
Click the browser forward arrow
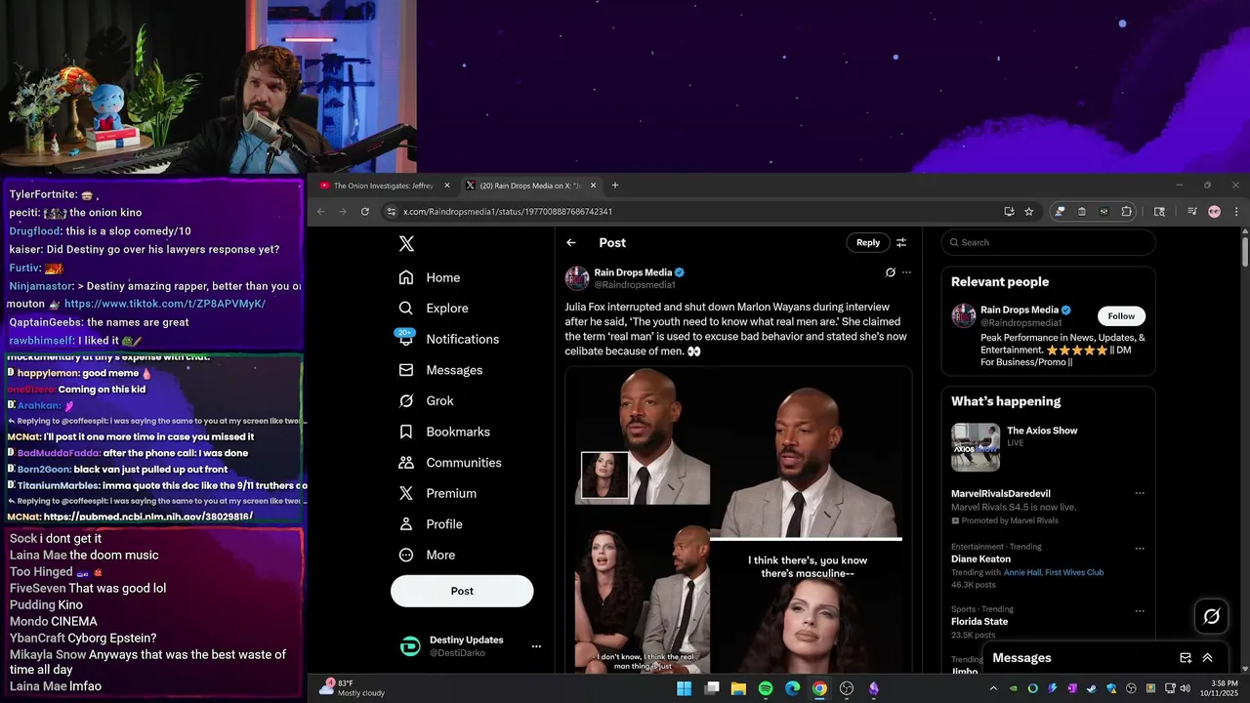[342, 212]
